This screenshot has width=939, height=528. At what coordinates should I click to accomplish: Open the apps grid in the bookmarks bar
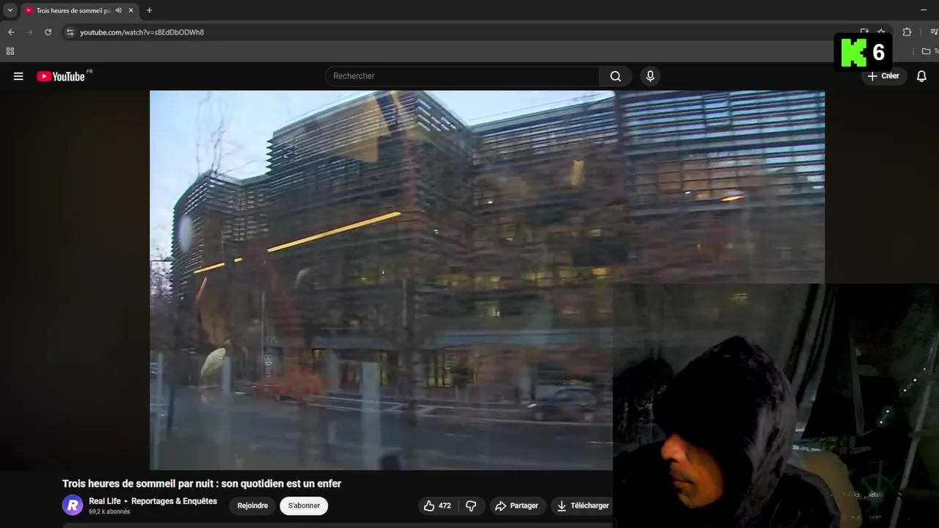10,51
